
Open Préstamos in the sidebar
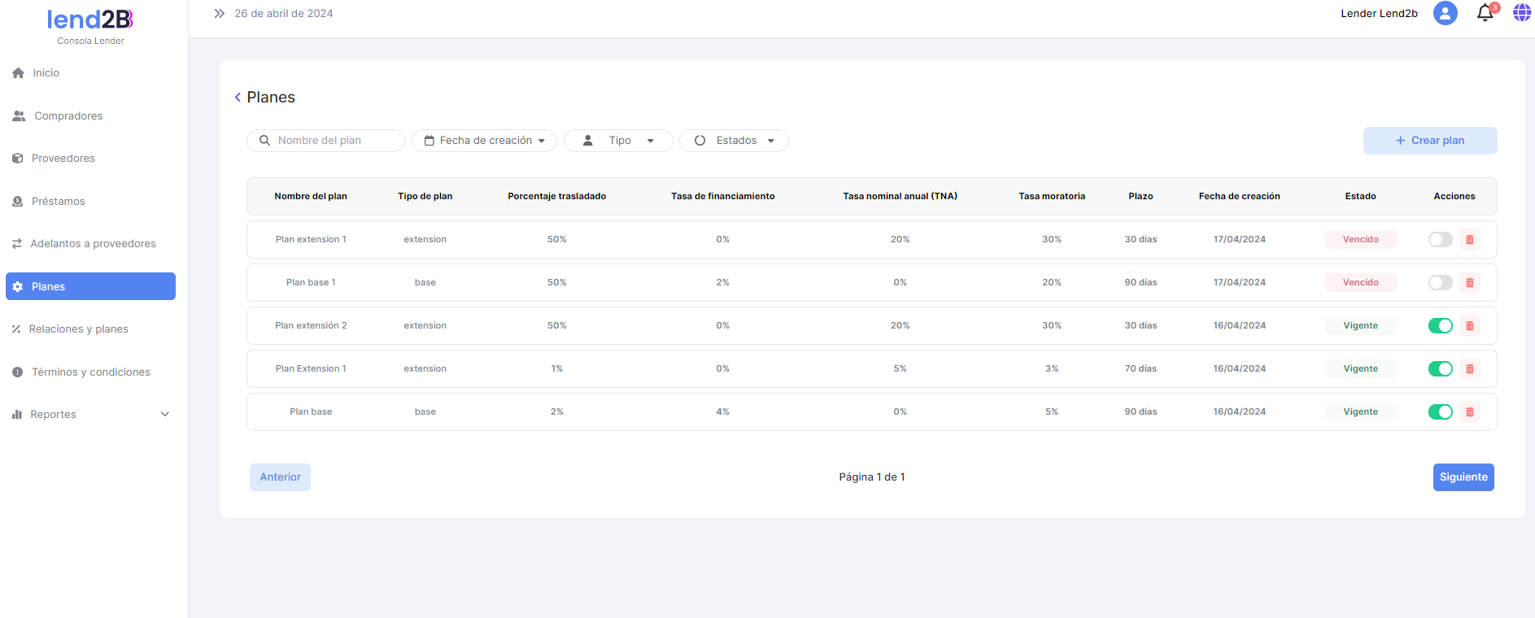click(x=58, y=202)
